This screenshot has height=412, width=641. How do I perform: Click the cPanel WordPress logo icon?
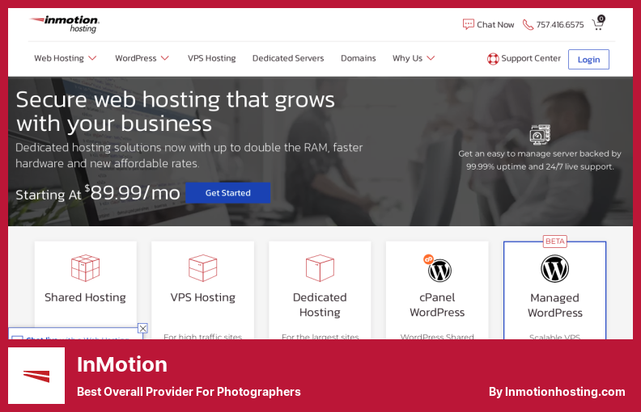point(438,269)
